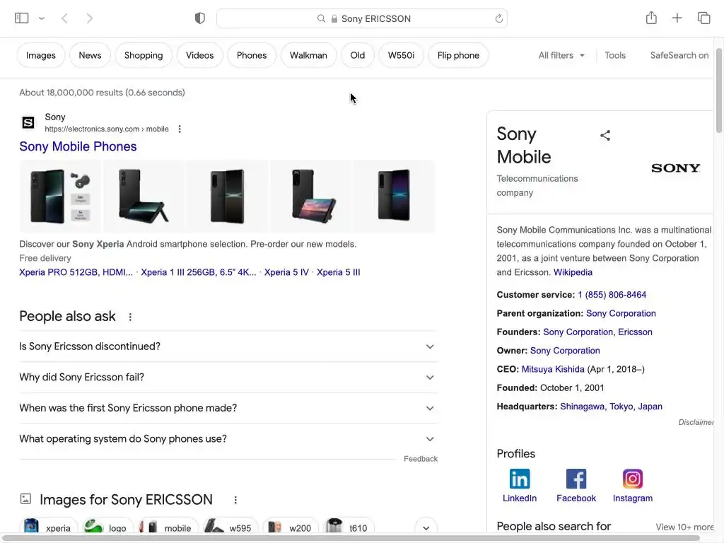
Task: Open Xperia 1 III 256GB sitelink
Action: (x=199, y=272)
